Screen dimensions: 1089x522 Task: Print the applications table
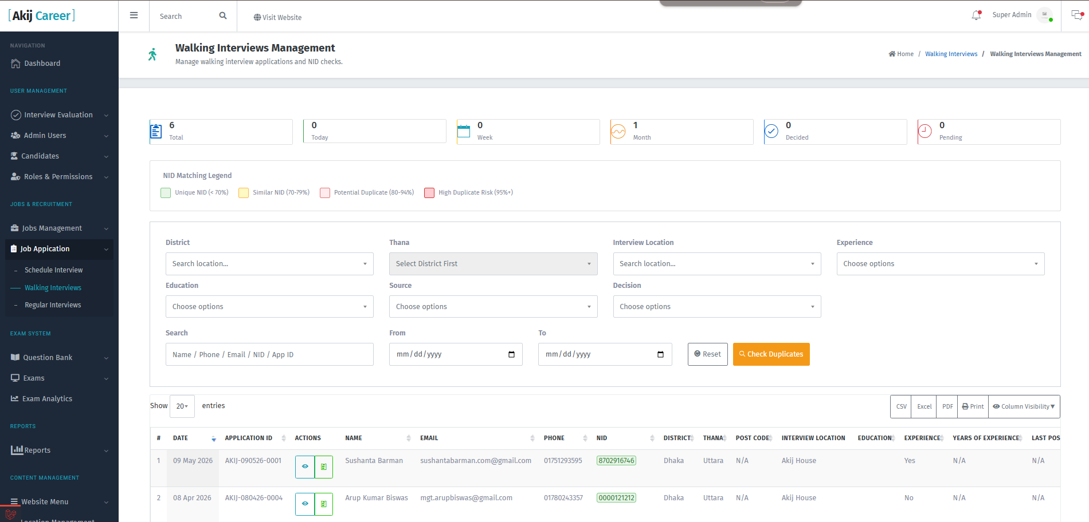point(973,406)
